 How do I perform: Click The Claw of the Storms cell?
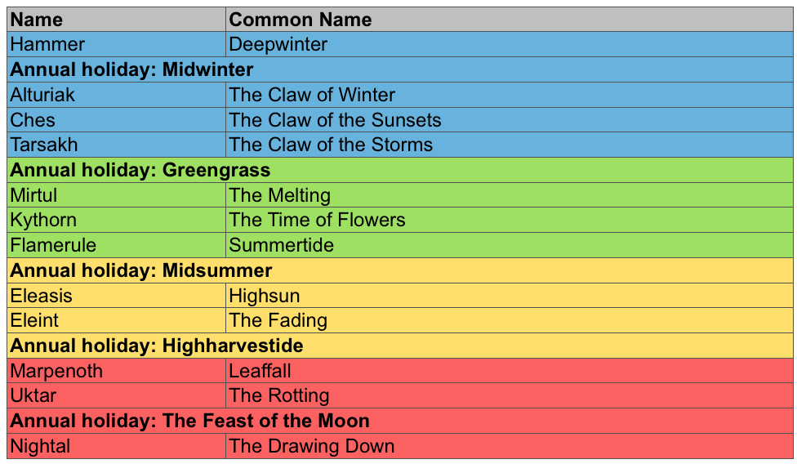510,145
